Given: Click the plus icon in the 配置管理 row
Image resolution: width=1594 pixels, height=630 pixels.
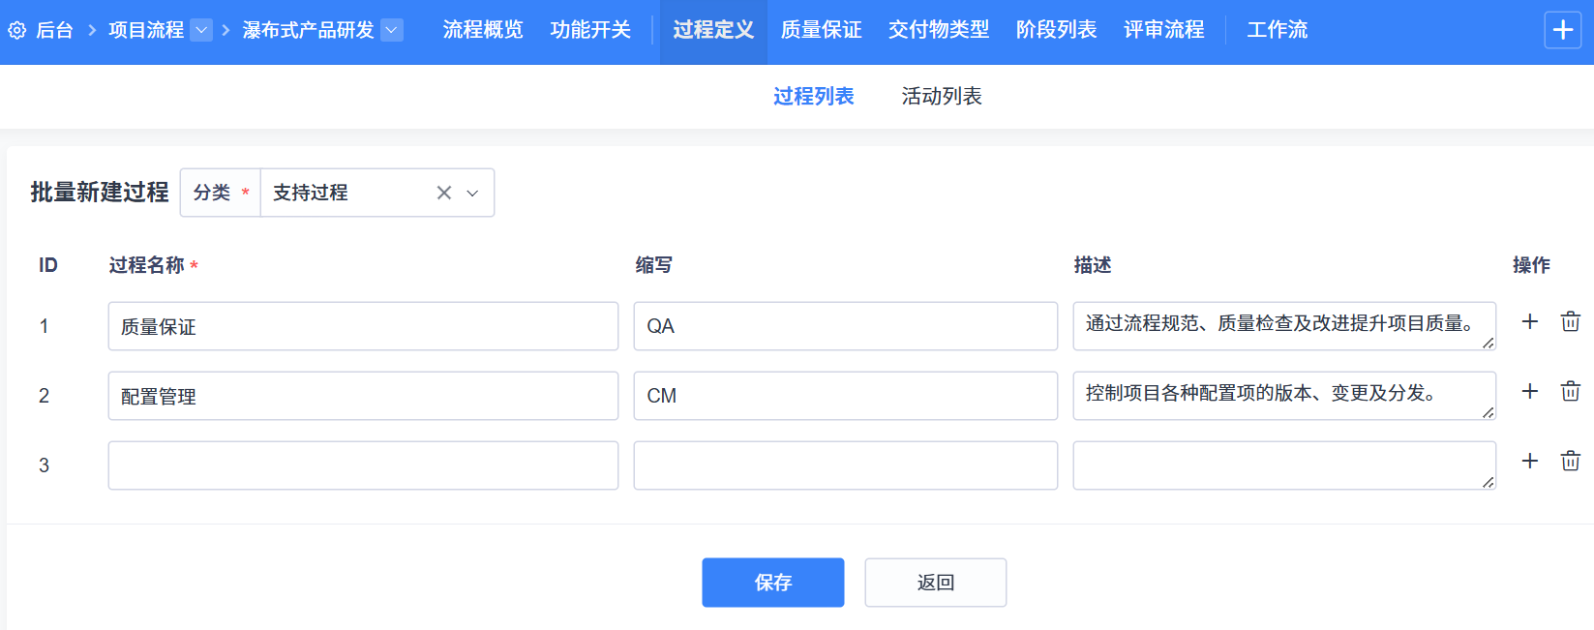Looking at the screenshot, I should tap(1529, 392).
